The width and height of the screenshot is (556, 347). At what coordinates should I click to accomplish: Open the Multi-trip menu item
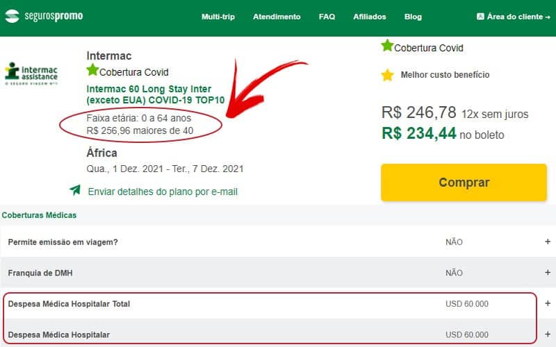[x=218, y=17]
